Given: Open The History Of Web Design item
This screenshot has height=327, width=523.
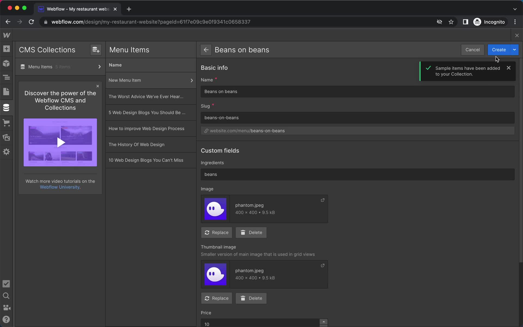Looking at the screenshot, I should 151,144.
